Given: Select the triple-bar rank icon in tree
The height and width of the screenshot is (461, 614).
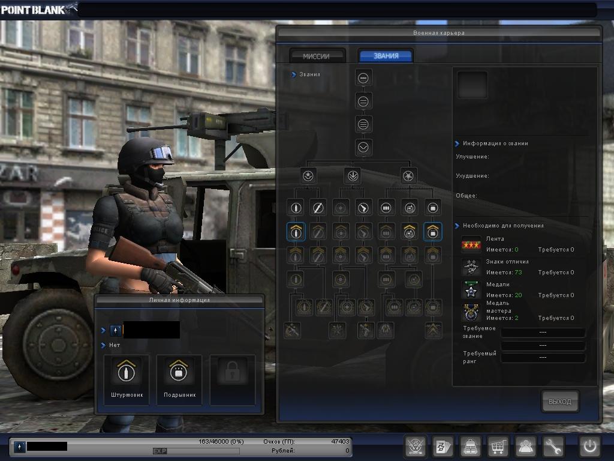Looking at the screenshot, I should (x=363, y=125).
